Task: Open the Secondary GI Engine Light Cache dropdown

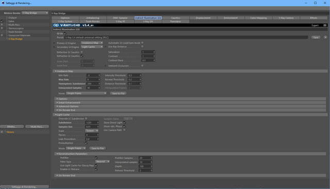Action: click(x=92, y=47)
